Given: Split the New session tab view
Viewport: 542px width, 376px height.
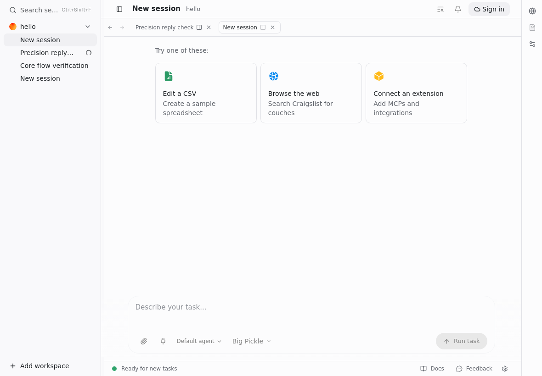Looking at the screenshot, I should pos(263,28).
